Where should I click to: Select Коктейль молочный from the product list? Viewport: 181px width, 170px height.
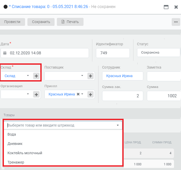point(63,153)
